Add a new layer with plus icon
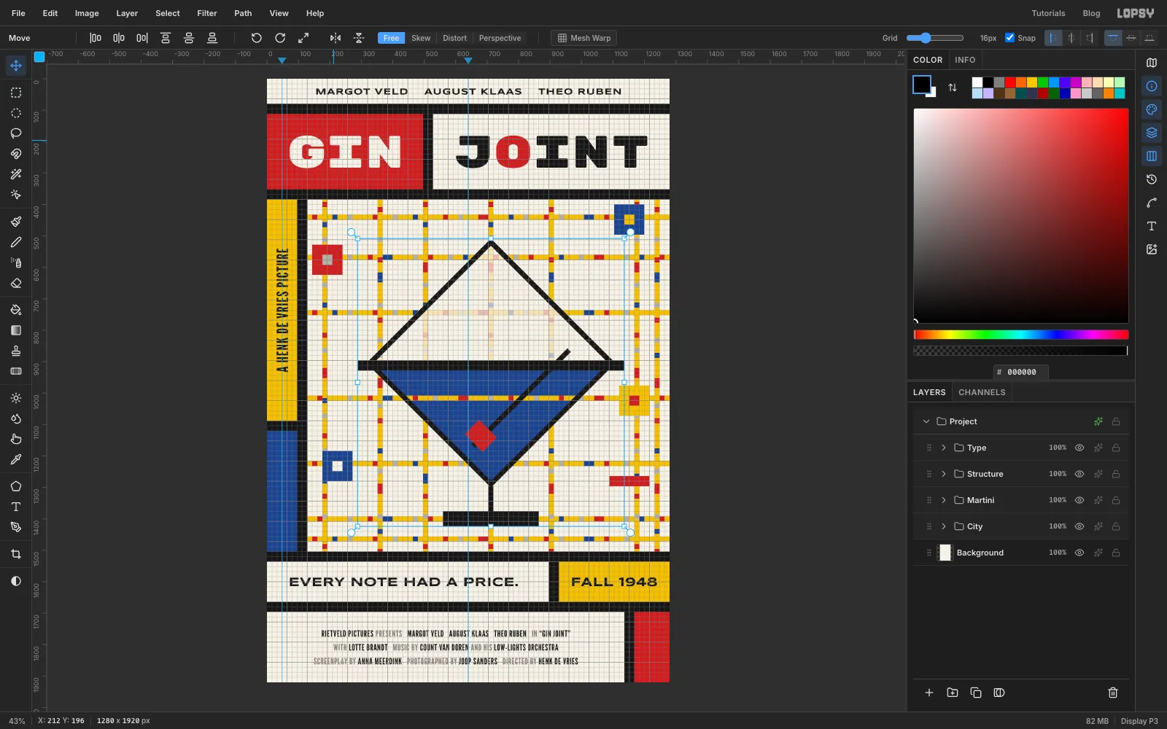Screen dimensions: 1167x729 (x=929, y=693)
